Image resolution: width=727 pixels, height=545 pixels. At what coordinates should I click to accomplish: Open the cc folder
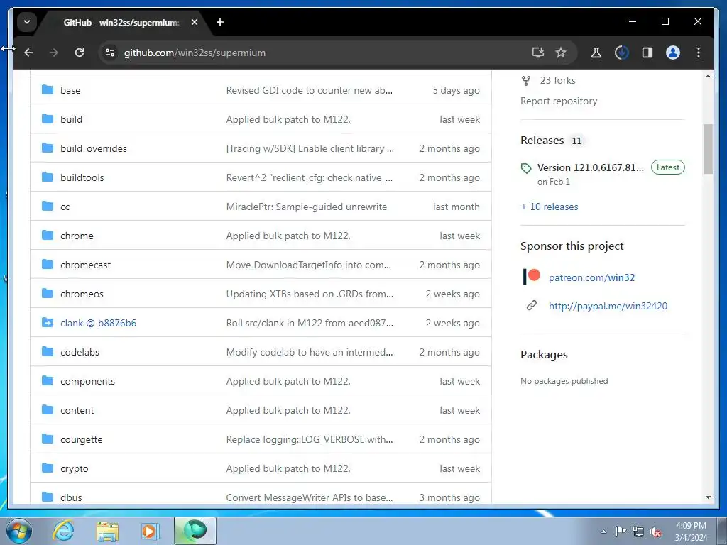[65, 207]
